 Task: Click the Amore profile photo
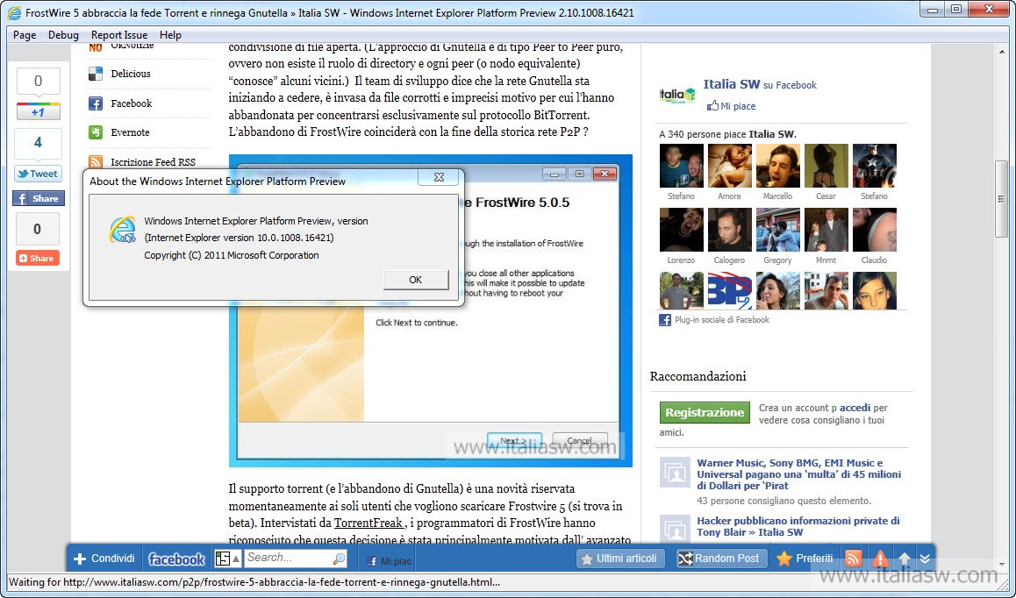(730, 166)
